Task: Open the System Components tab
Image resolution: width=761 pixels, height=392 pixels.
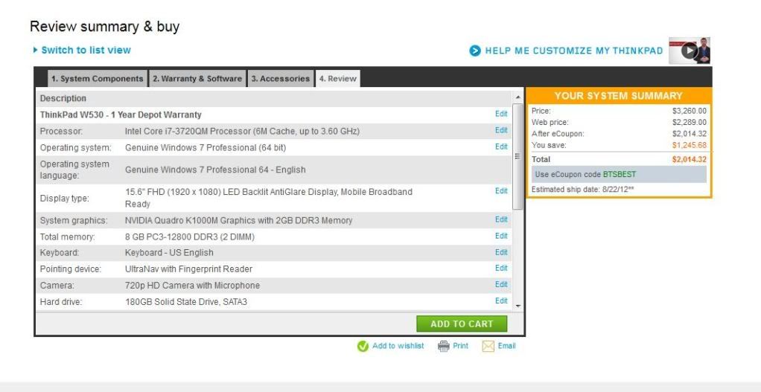Action: point(97,79)
